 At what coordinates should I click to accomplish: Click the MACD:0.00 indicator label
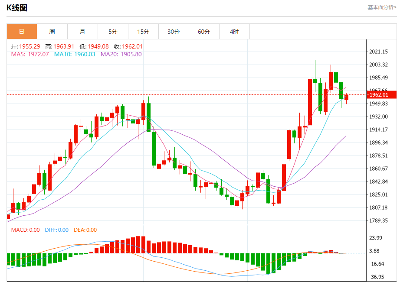click(26, 230)
